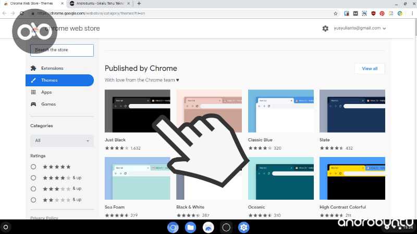Click inside the Search the store field

[x=62, y=50]
